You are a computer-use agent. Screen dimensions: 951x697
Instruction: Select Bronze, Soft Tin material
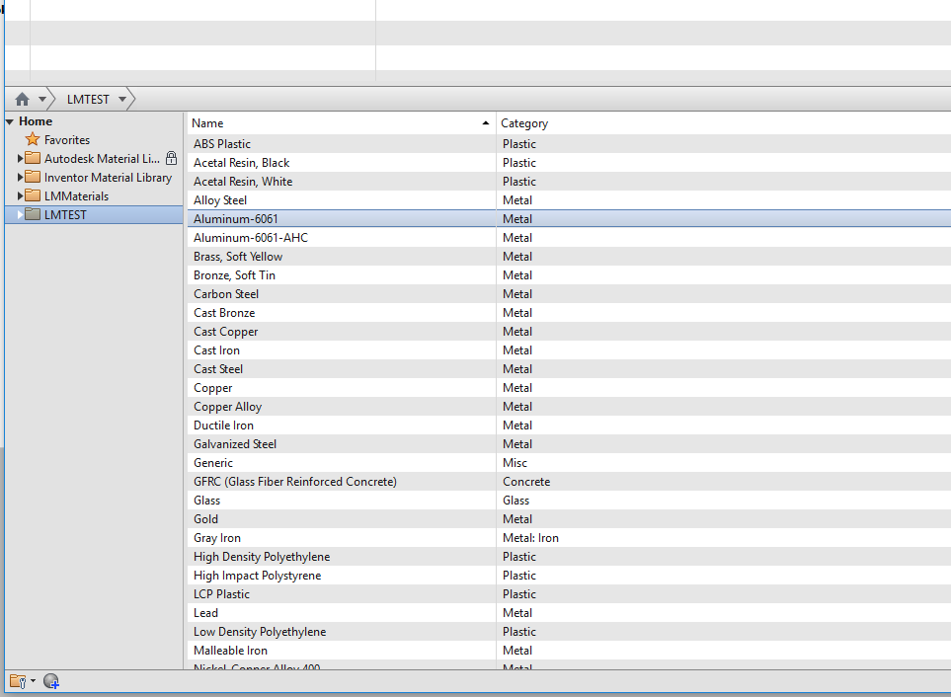(234, 275)
